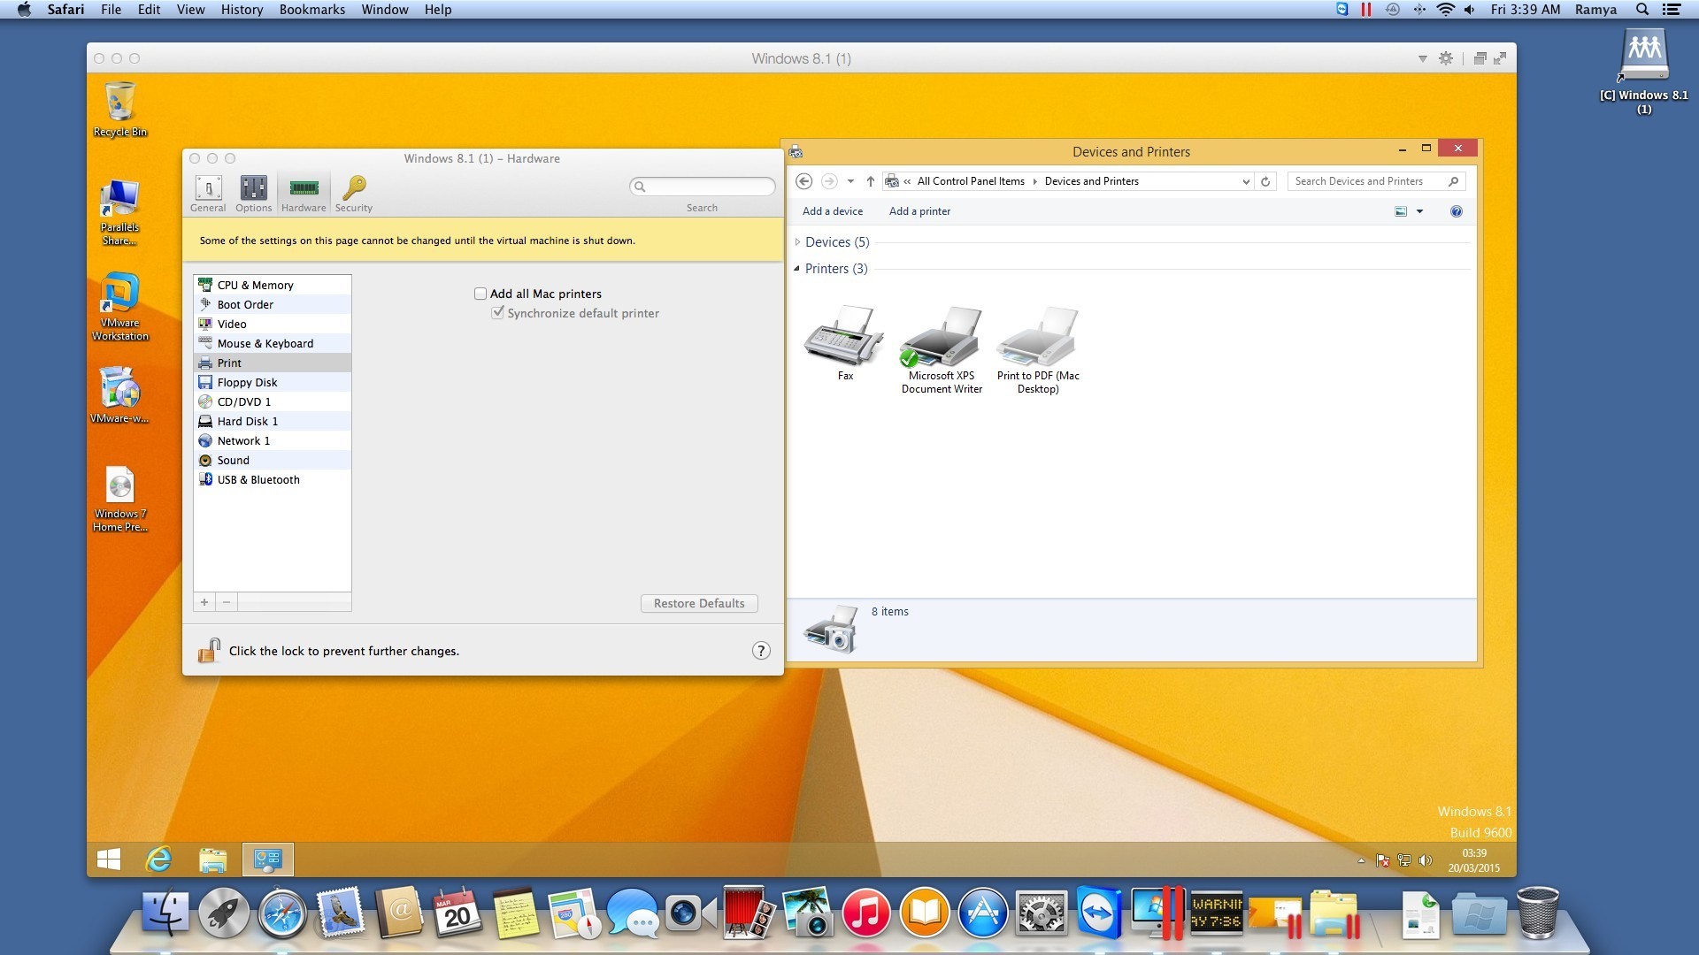Enable Synchronize default printer checkbox
1699x955 pixels.
click(x=497, y=312)
